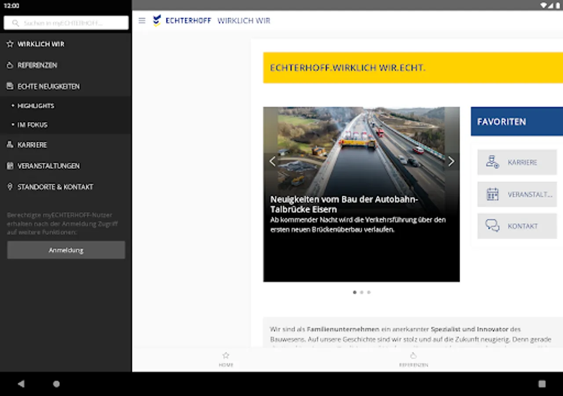Open the Karriere favorite button

point(517,162)
